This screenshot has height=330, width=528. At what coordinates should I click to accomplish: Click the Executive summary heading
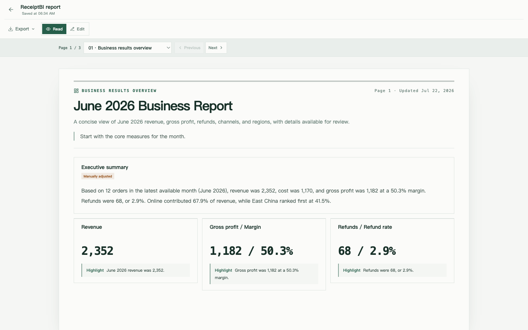(x=104, y=167)
